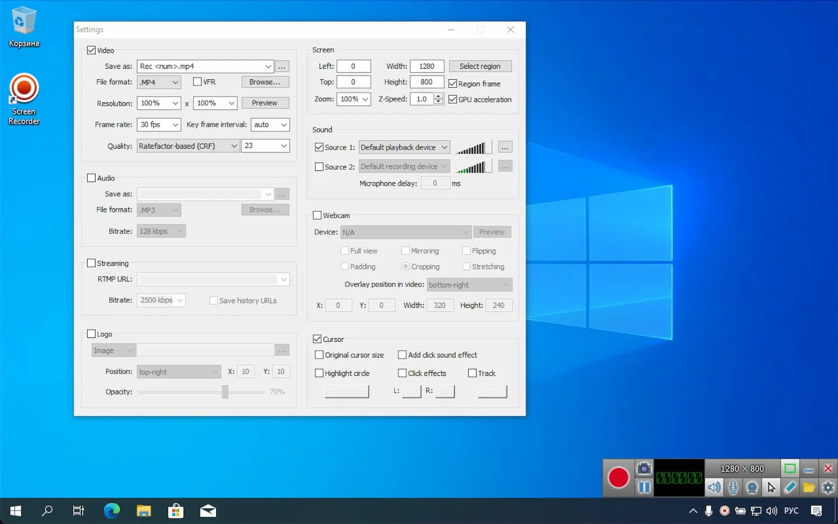
Task: Click the Z-Speed stepper arrows
Action: 439,99
